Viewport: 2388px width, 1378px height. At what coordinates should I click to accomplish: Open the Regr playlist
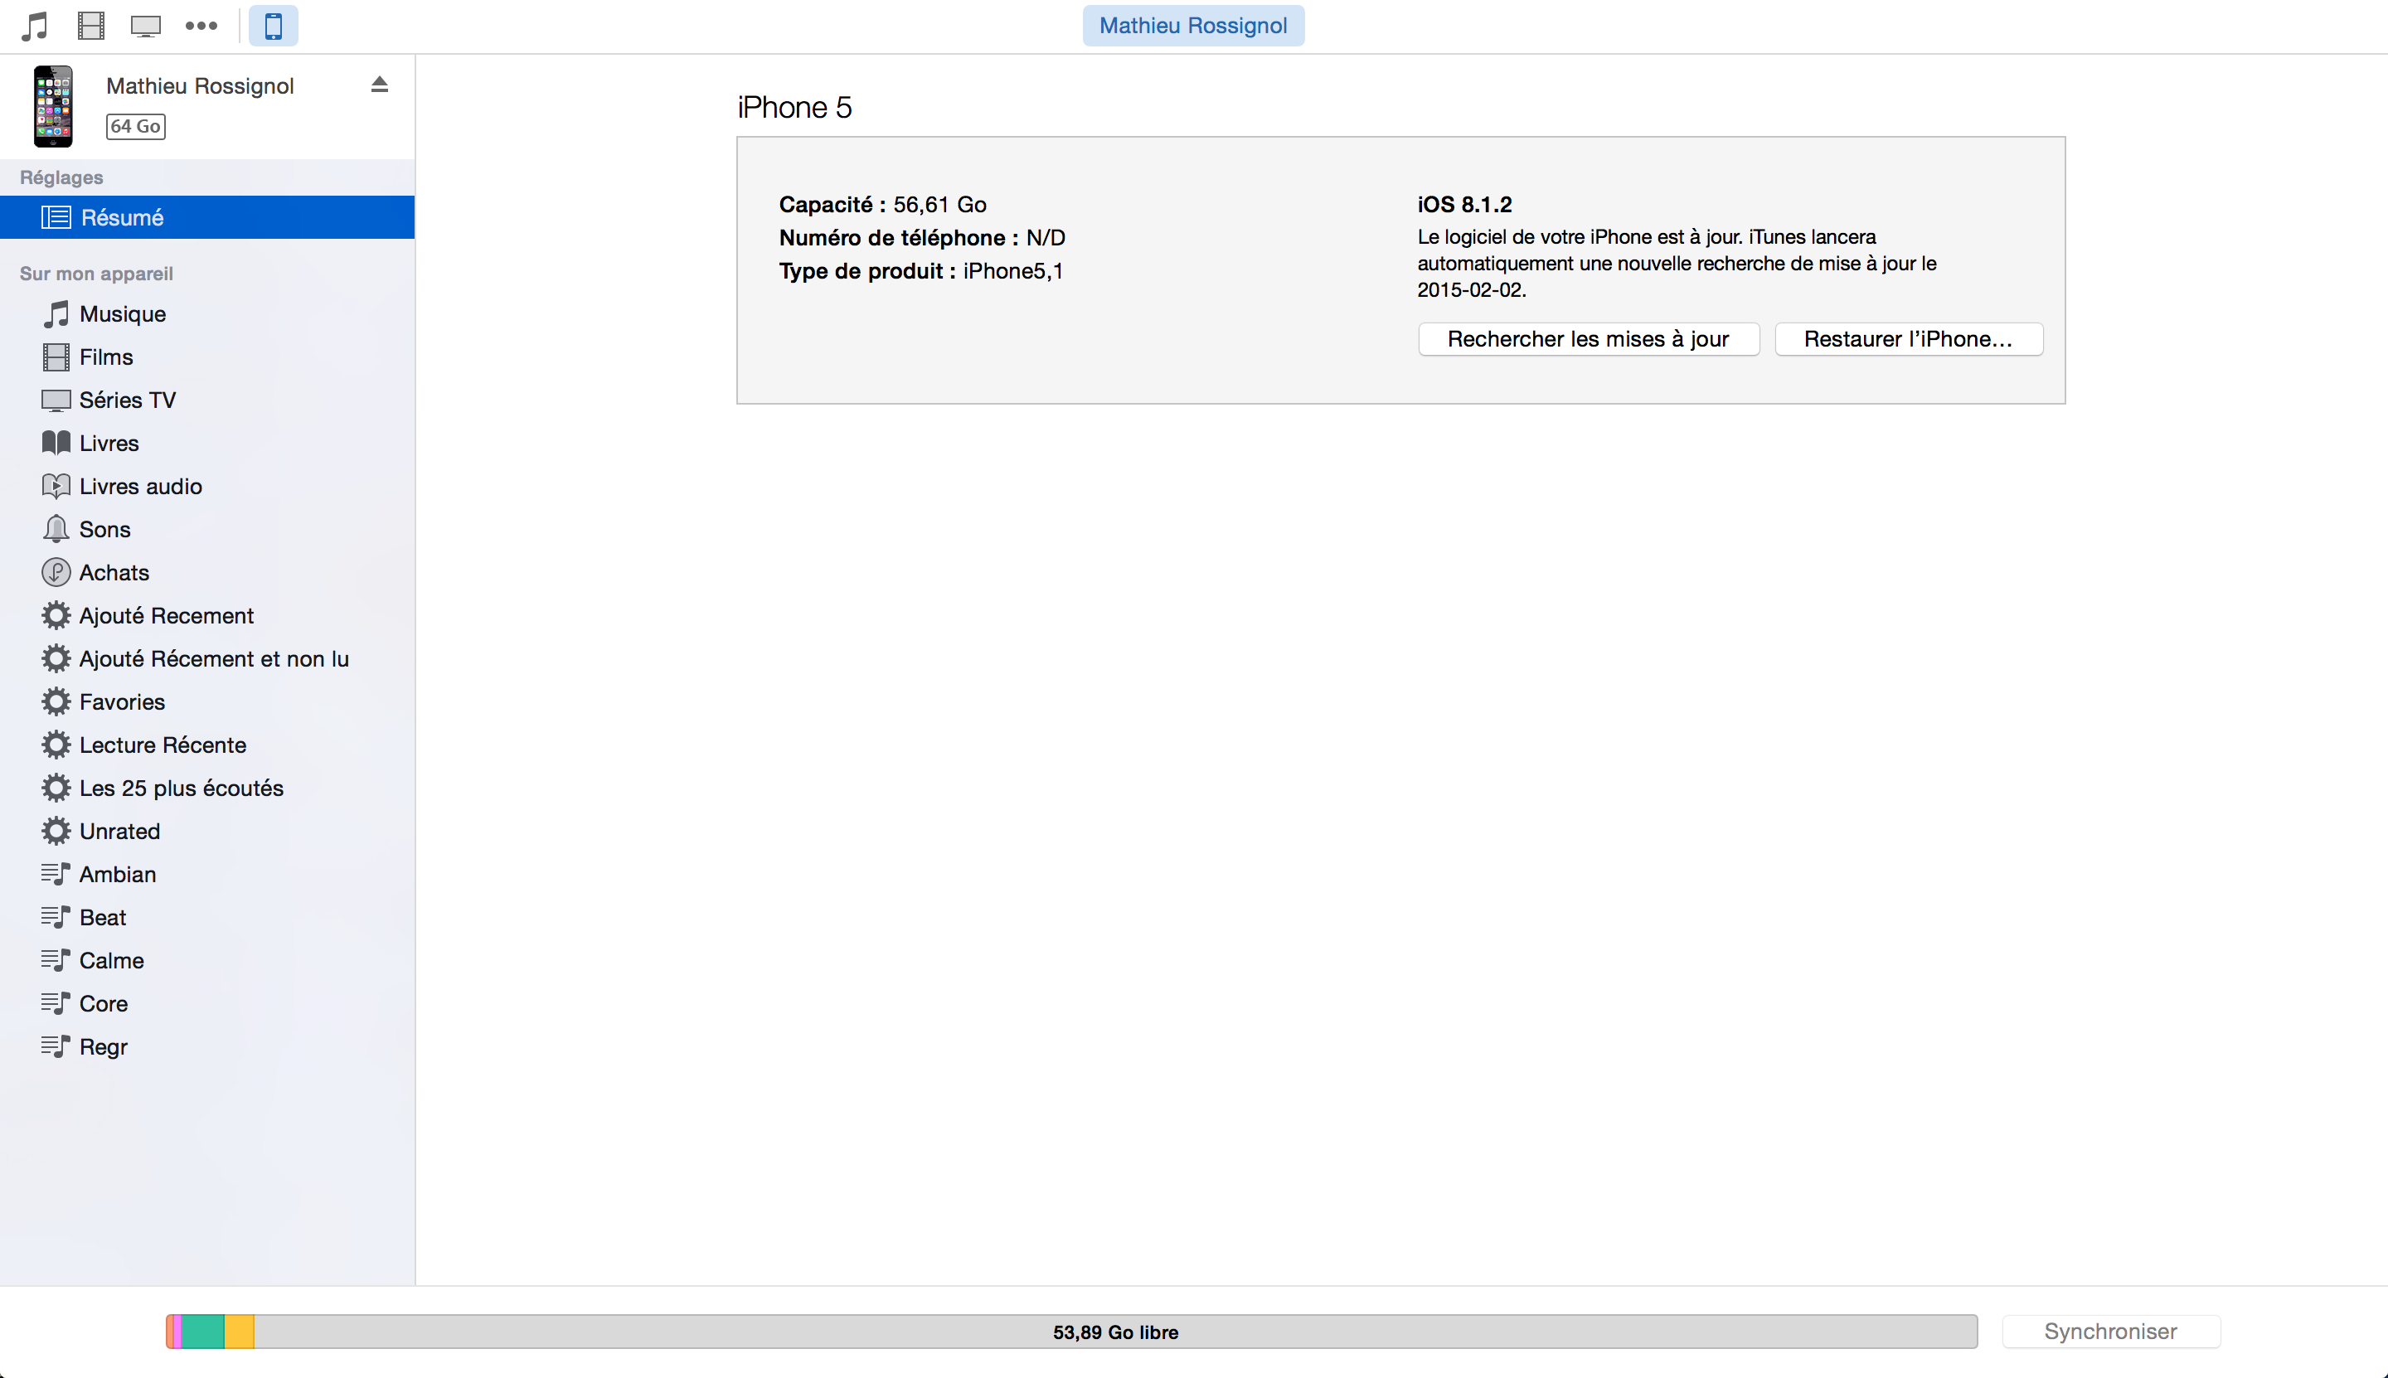point(207,1046)
